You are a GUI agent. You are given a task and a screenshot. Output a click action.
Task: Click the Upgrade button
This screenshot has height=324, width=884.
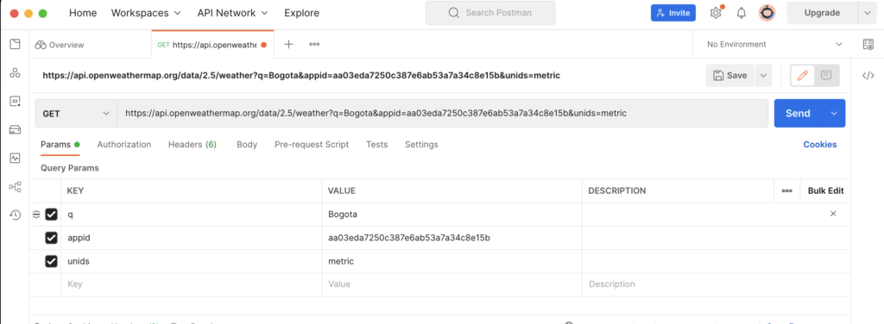click(822, 13)
